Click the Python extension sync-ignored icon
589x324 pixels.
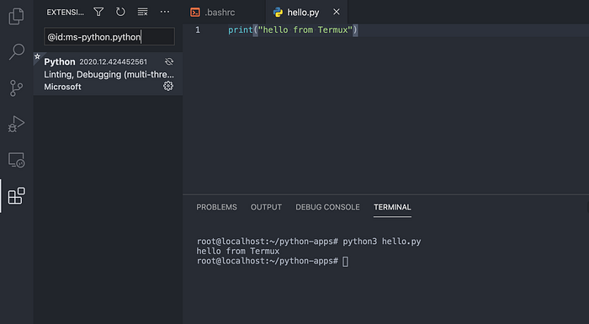coord(169,61)
